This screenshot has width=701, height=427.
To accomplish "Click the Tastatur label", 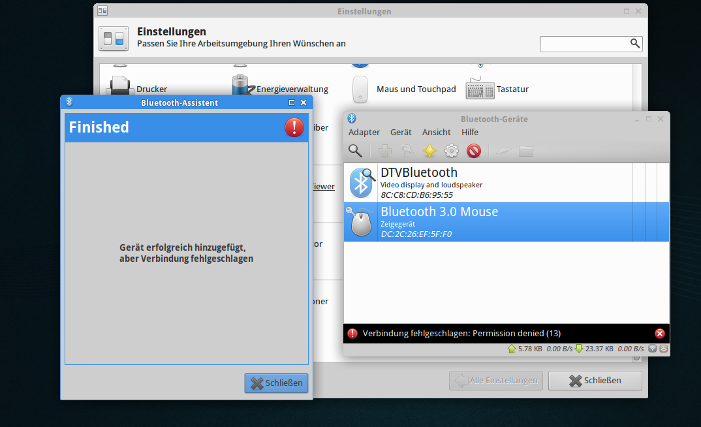I will coord(512,89).
